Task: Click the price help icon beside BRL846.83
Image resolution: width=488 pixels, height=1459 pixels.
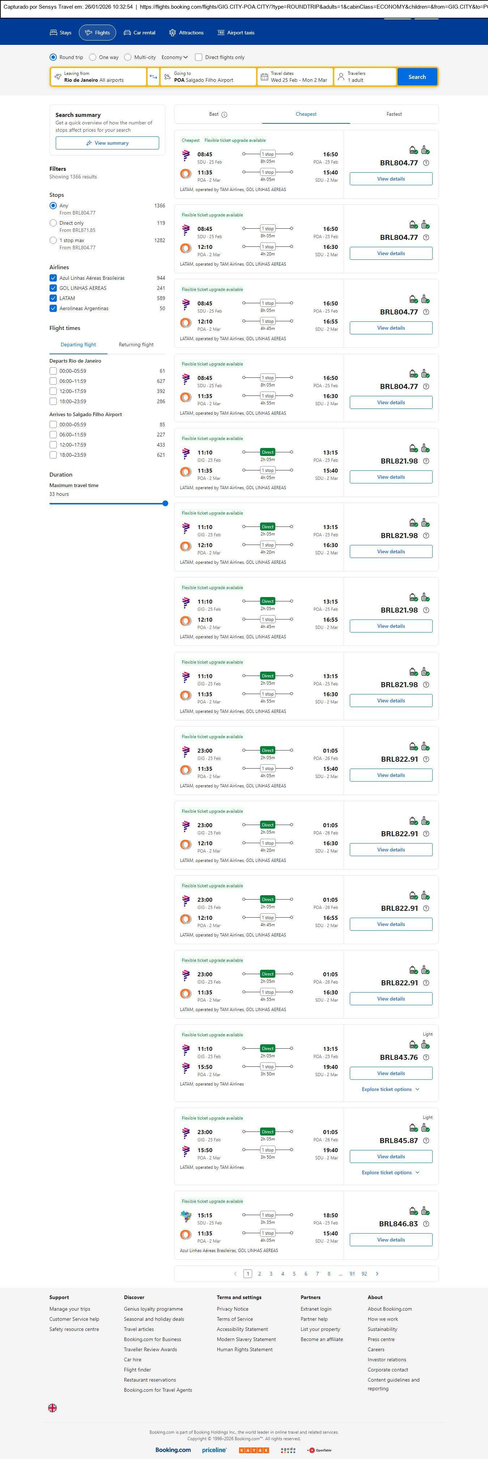Action: pos(426,1223)
